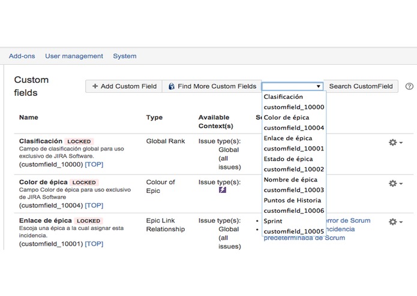Open the 'predeterminada de Scrum' screen link
Screen dimensions: 417x296
point(304,238)
